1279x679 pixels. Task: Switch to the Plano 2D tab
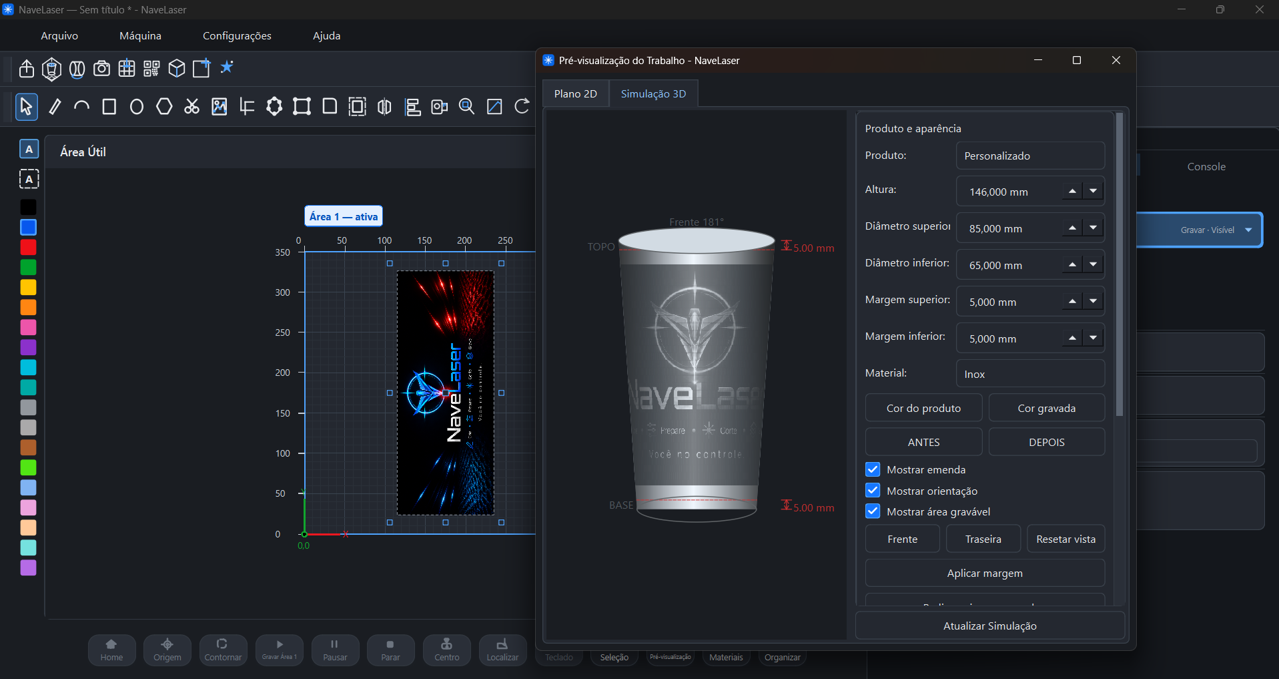click(x=576, y=94)
